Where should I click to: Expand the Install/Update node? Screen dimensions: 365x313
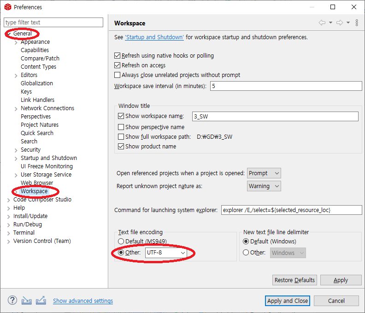point(8,217)
